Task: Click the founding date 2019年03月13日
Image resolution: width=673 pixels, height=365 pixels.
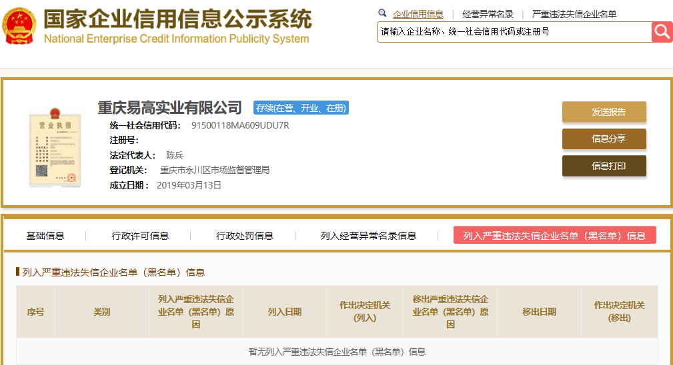Action: [189, 185]
